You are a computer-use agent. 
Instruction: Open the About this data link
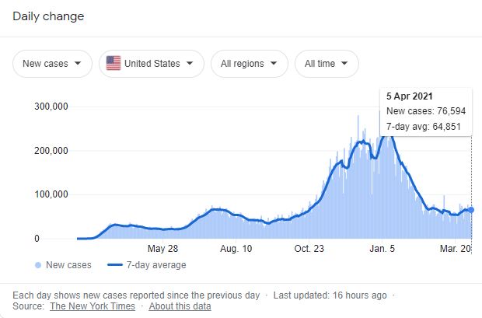(x=180, y=306)
